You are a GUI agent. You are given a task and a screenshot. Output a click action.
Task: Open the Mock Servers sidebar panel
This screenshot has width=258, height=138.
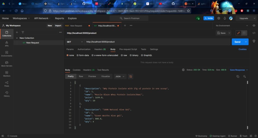7,64
